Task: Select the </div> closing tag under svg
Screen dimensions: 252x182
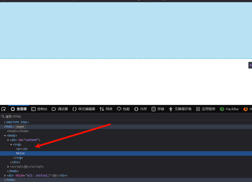Action: (15, 162)
